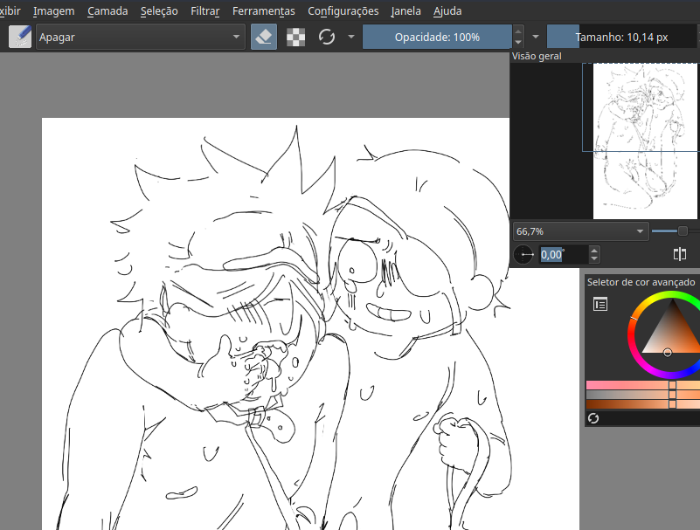
Task: Click the zoom slider in the overview panel
Action: click(675, 231)
